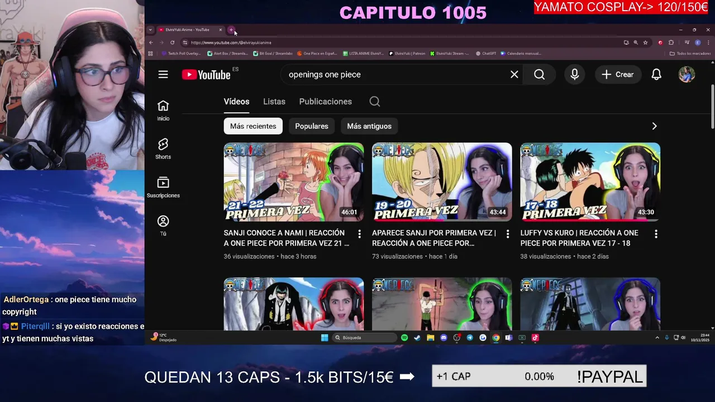
Task: Click the browser address bar URL
Action: click(x=231, y=42)
